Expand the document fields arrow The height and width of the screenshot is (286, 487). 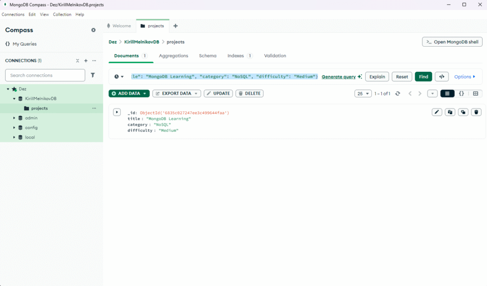(x=117, y=112)
